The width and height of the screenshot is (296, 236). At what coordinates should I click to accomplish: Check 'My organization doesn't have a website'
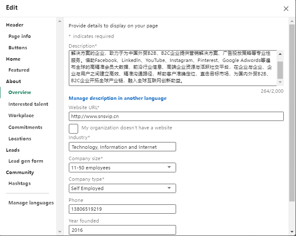[x=73, y=128]
